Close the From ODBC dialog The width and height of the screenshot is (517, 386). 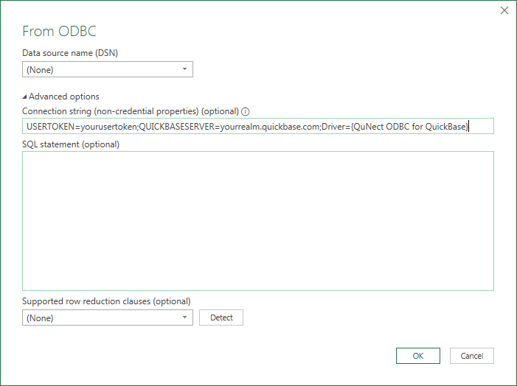[504, 10]
